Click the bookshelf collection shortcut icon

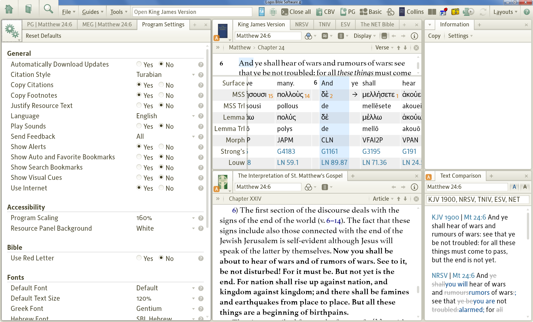273,12
